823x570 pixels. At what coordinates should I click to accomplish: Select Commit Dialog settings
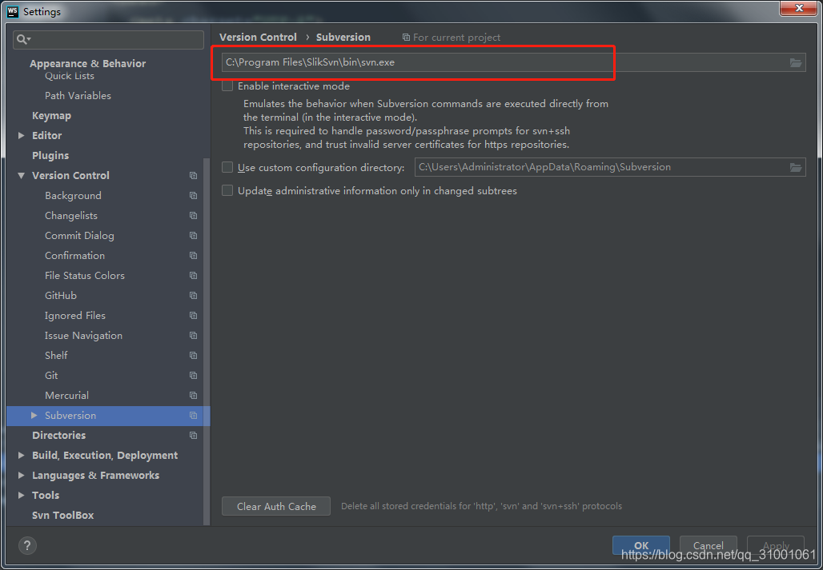point(79,236)
